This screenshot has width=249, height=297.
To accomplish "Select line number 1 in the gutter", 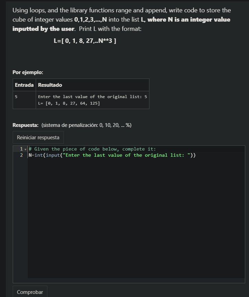I will click(x=21, y=149).
